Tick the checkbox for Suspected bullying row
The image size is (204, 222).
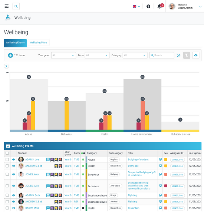point(7,174)
